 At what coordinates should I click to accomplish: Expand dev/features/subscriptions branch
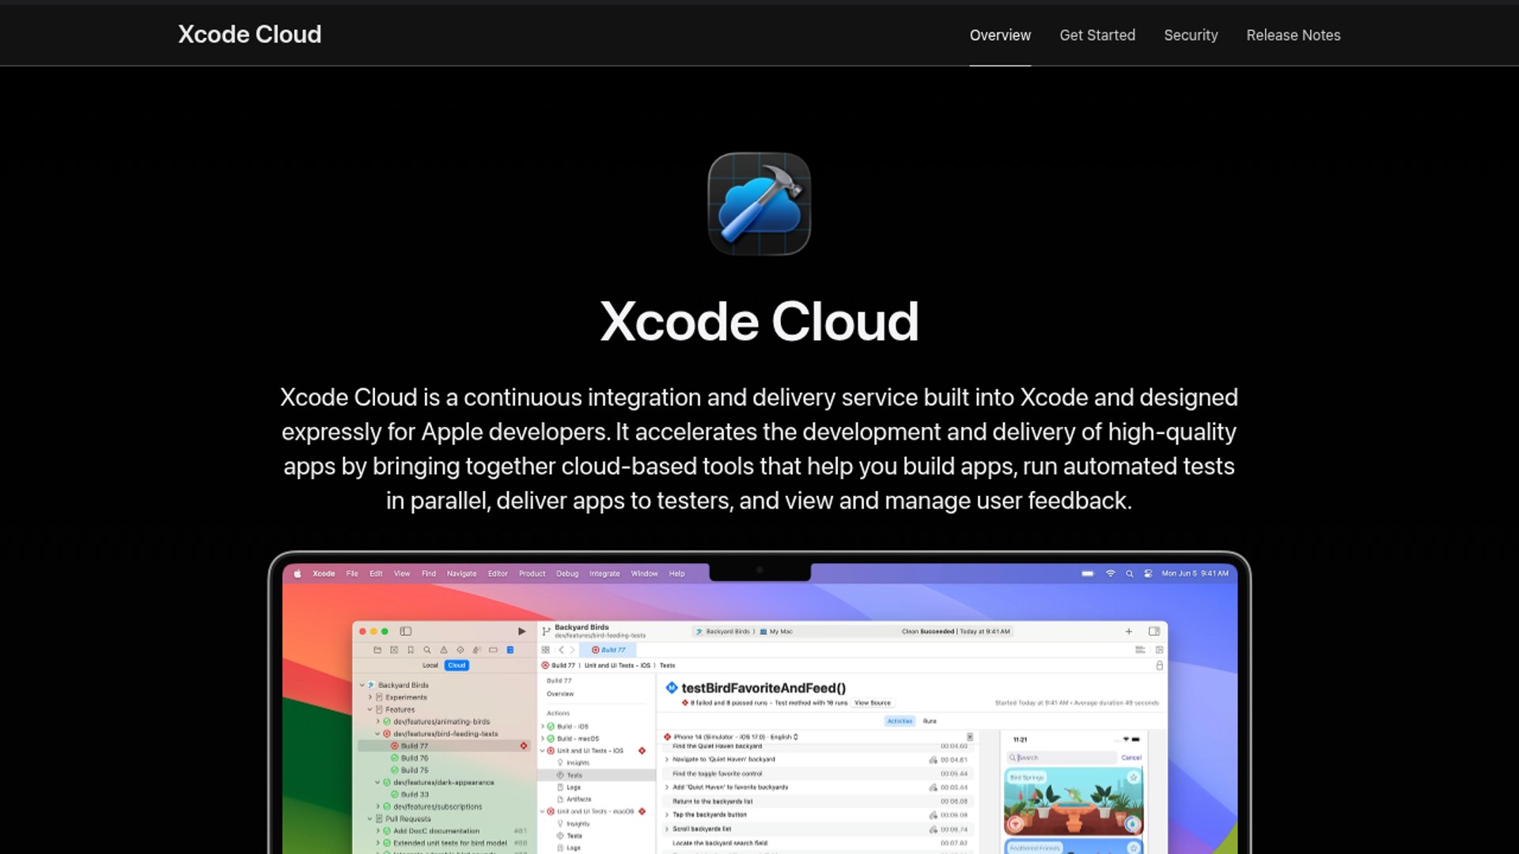coord(378,807)
